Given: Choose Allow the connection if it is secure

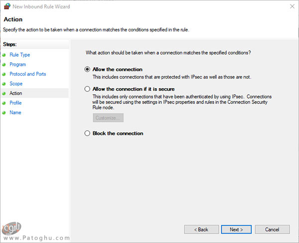Looking at the screenshot, I should tap(88, 89).
